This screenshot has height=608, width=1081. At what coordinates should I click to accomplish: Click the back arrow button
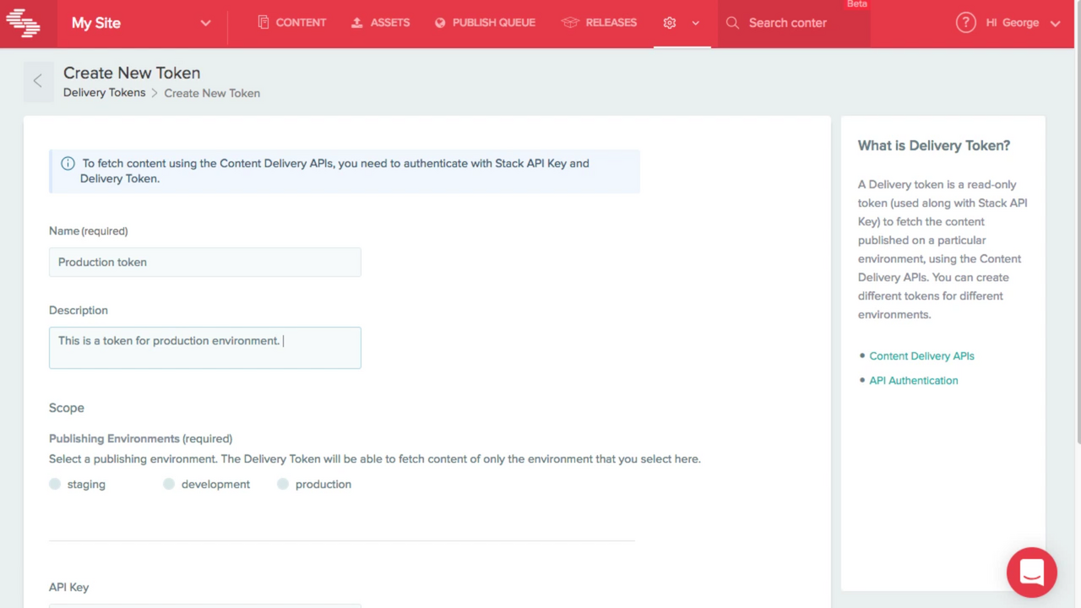(x=38, y=81)
